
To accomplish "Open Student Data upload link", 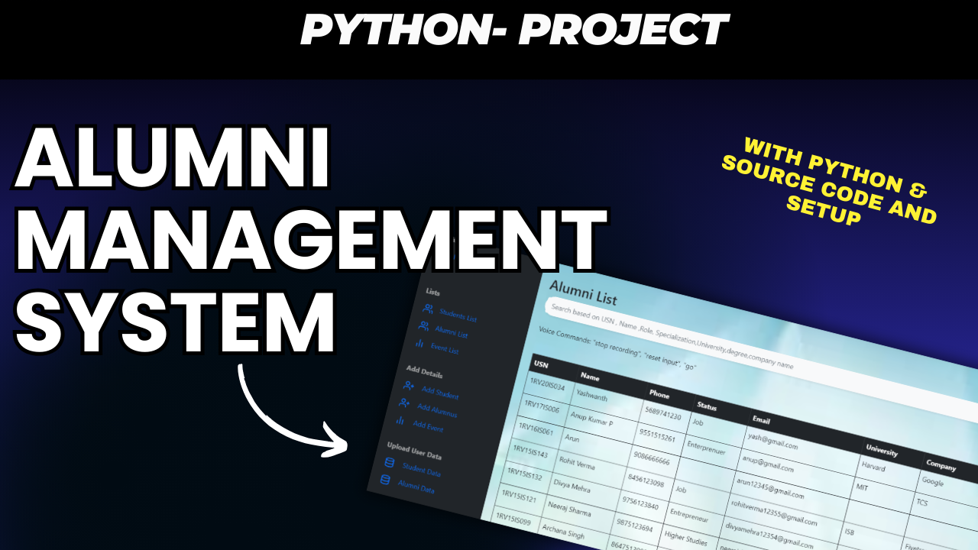I will pyautogui.click(x=422, y=471).
